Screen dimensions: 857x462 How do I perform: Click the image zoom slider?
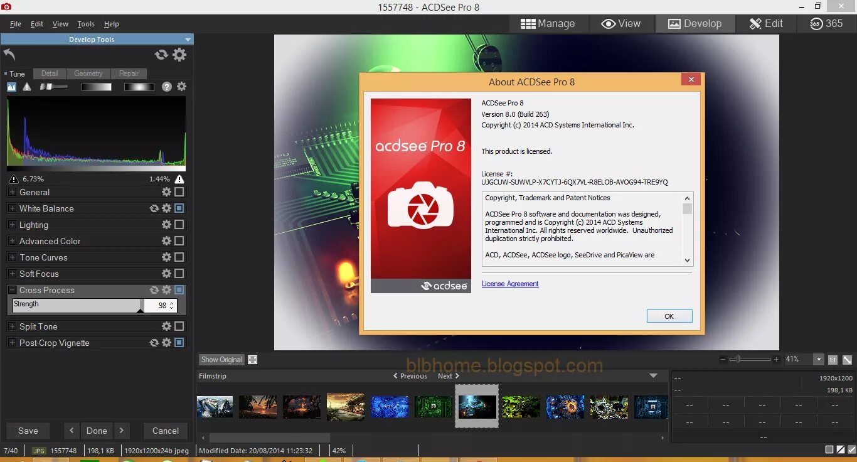coord(750,360)
